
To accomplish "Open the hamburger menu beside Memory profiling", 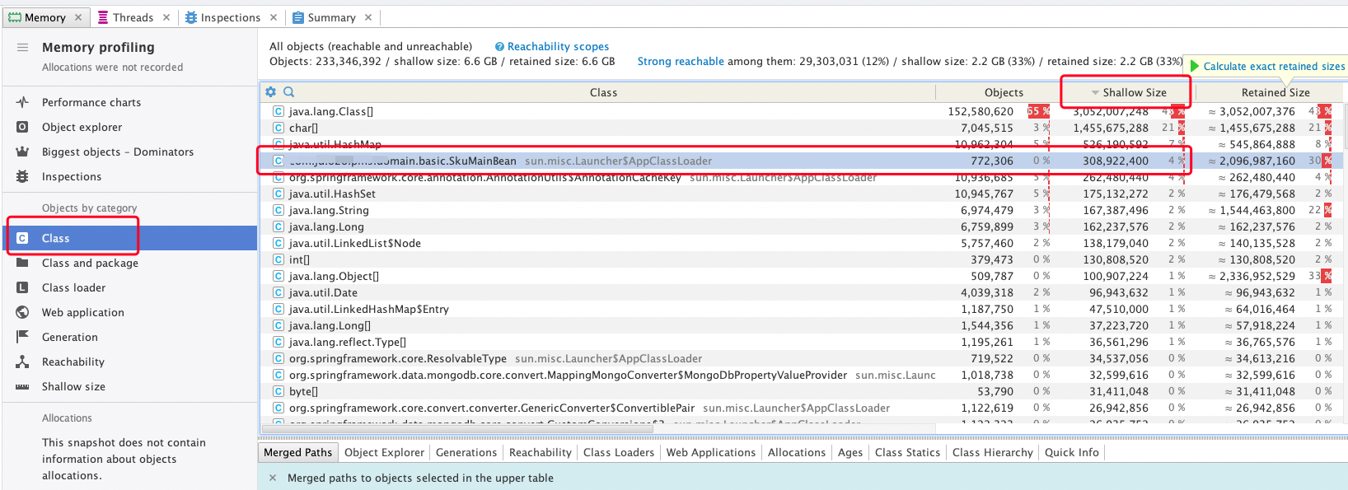I will point(22,48).
